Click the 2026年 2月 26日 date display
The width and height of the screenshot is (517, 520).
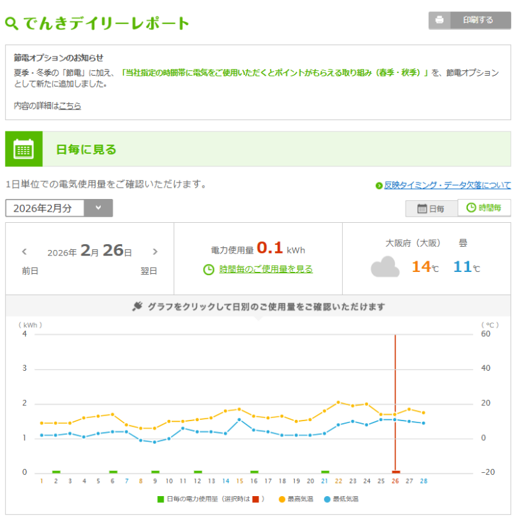tap(89, 251)
